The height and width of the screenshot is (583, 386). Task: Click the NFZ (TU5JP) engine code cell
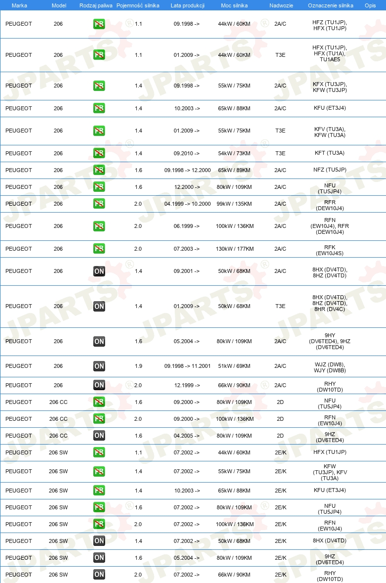pyautogui.click(x=330, y=170)
